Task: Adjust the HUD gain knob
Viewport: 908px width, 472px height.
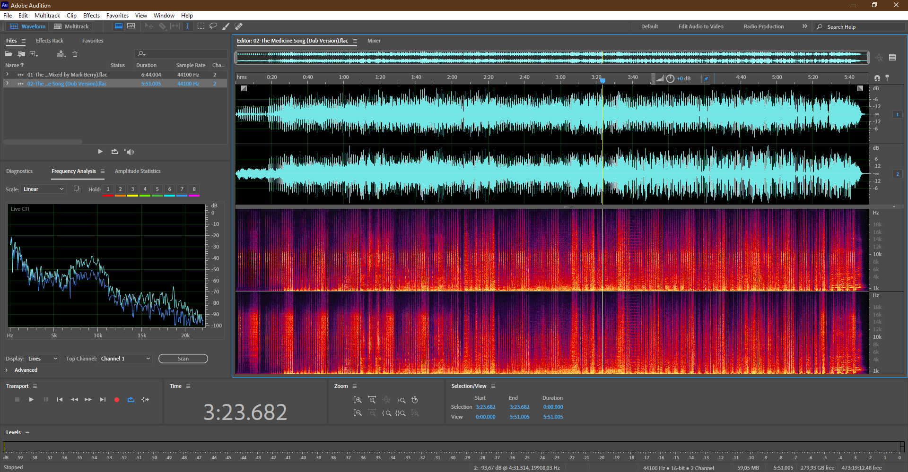Action: (670, 78)
